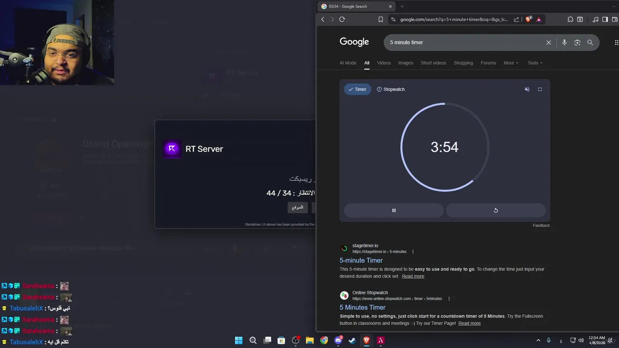
Task: Expand timer to fullscreen
Action: 540,89
